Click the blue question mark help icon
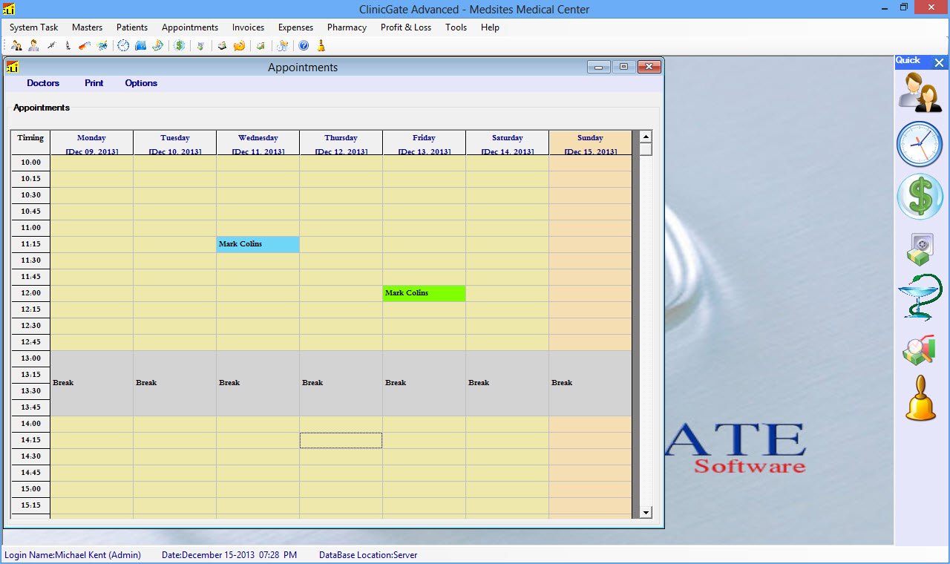This screenshot has height=564, width=950. click(304, 45)
